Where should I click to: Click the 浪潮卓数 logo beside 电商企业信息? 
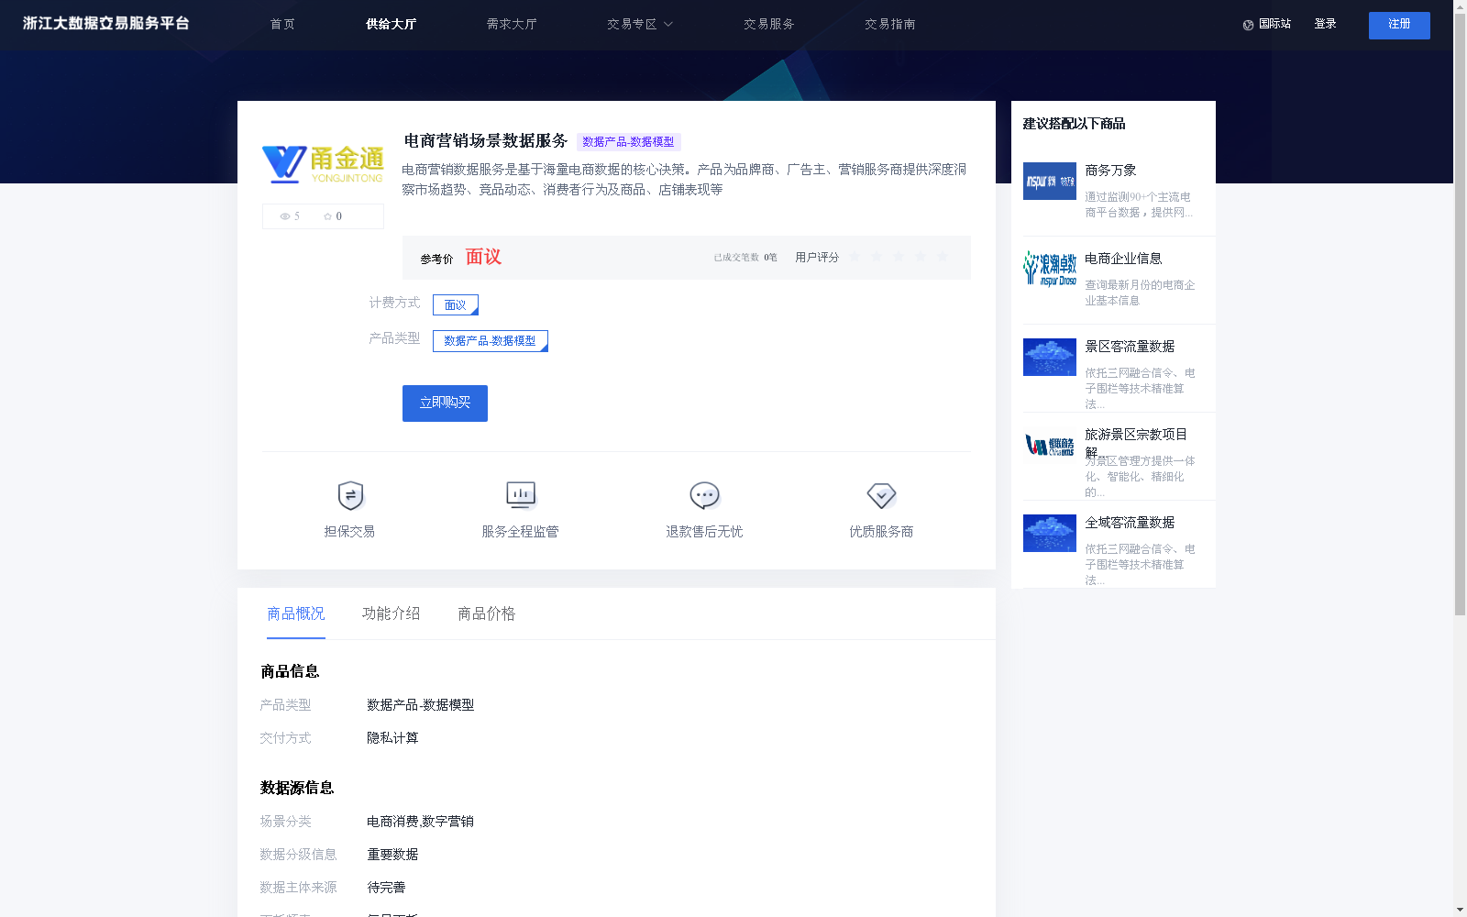coord(1049,270)
